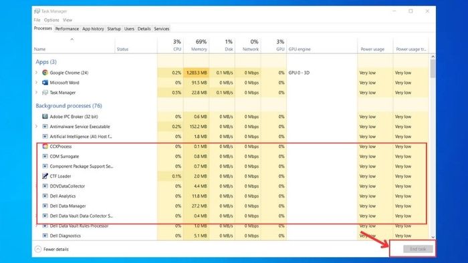468x263 pixels.
Task: Click the Component Package Support icon
Action: click(x=45, y=166)
